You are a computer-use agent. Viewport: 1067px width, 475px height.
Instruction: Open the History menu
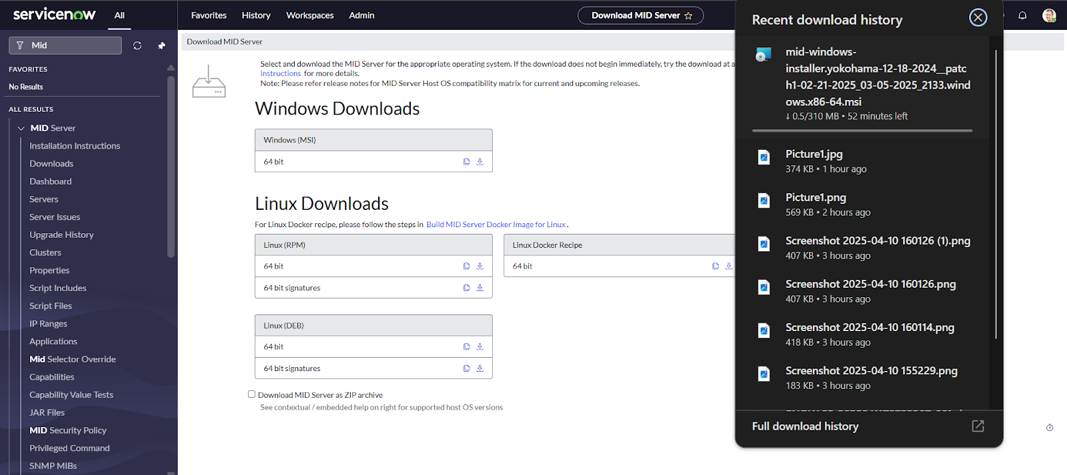click(256, 15)
